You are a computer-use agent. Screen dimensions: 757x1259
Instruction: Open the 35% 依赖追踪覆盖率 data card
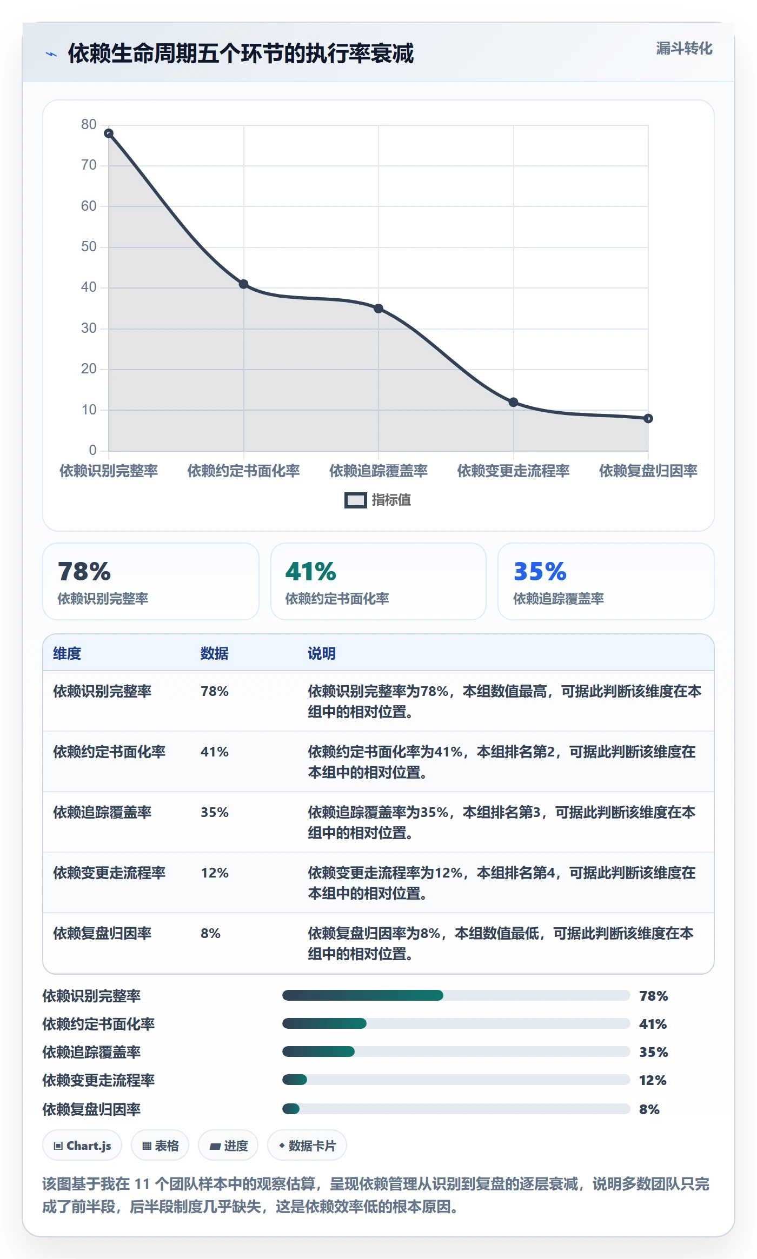coord(606,581)
